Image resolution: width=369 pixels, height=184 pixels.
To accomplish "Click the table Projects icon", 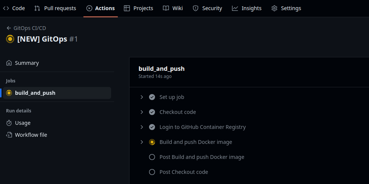I will pos(127,8).
